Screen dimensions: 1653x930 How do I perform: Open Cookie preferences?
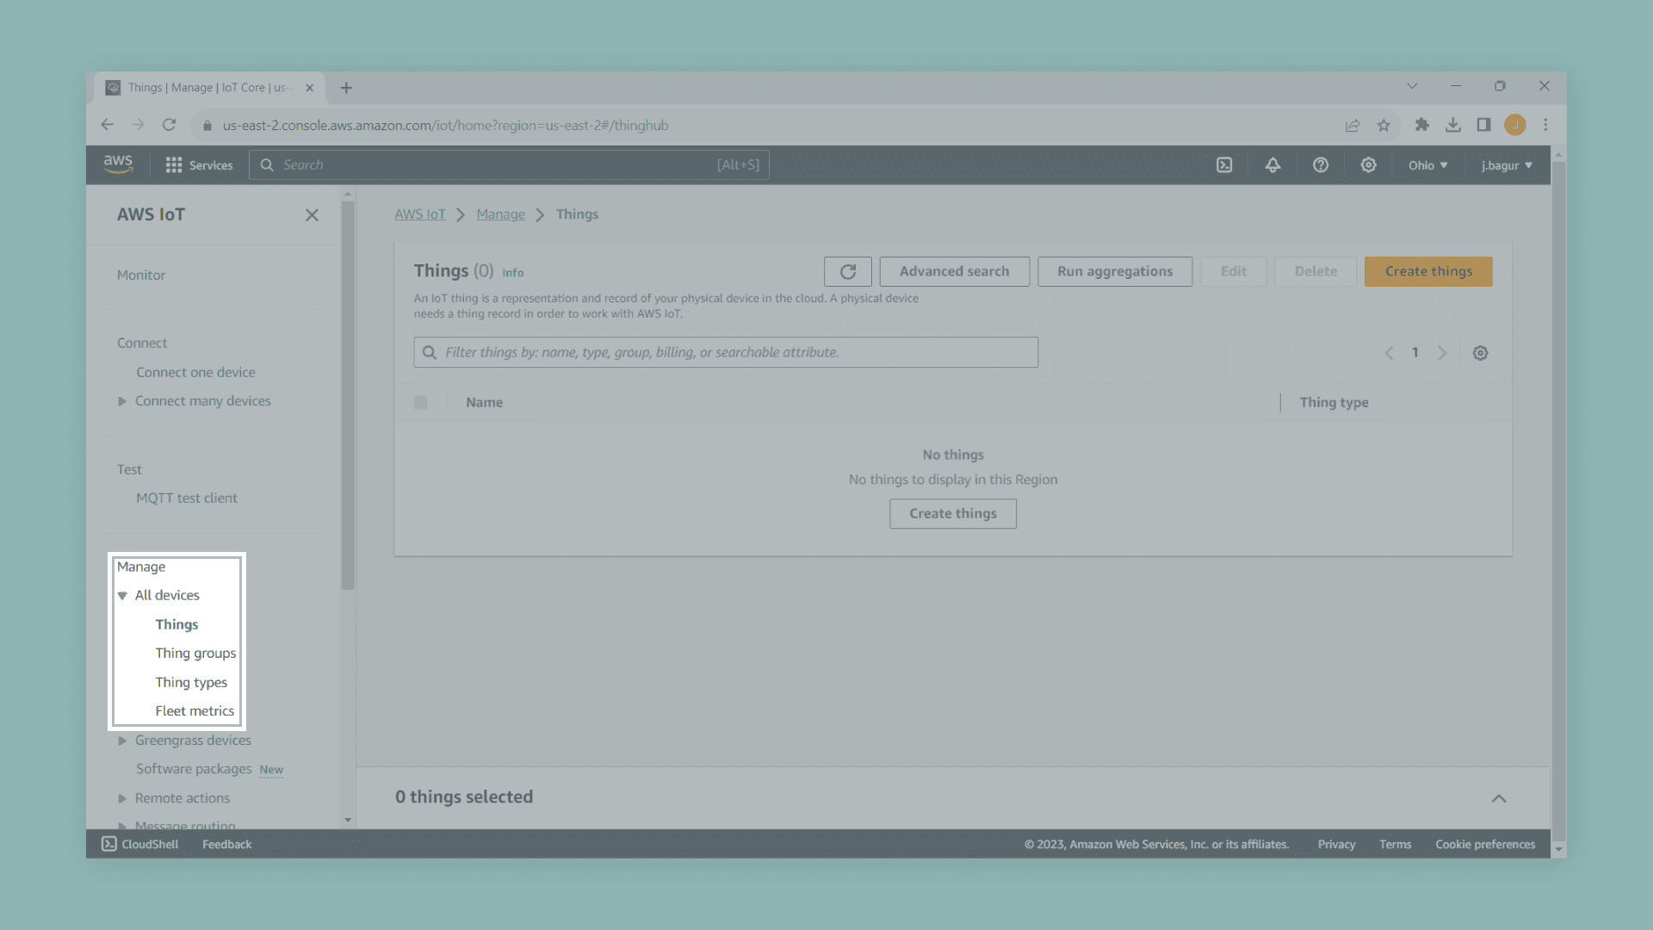(1485, 844)
